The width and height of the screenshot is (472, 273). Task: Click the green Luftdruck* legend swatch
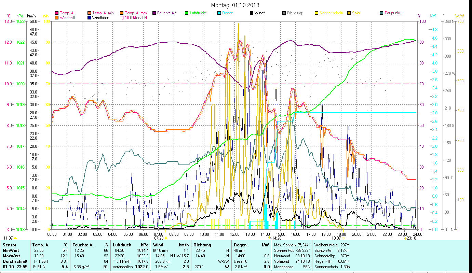click(186, 13)
